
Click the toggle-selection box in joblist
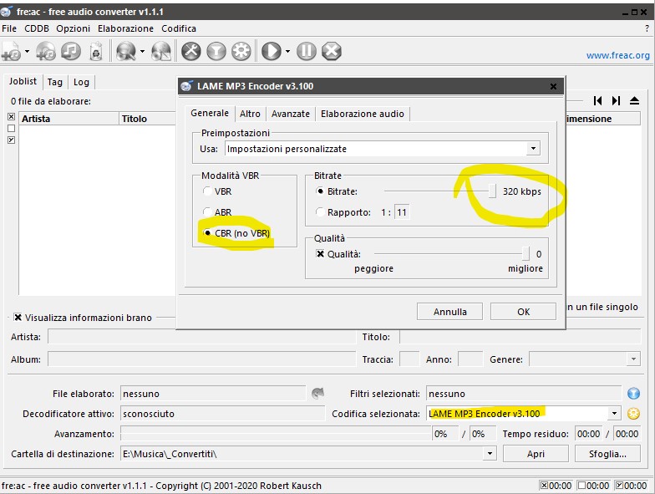12,140
